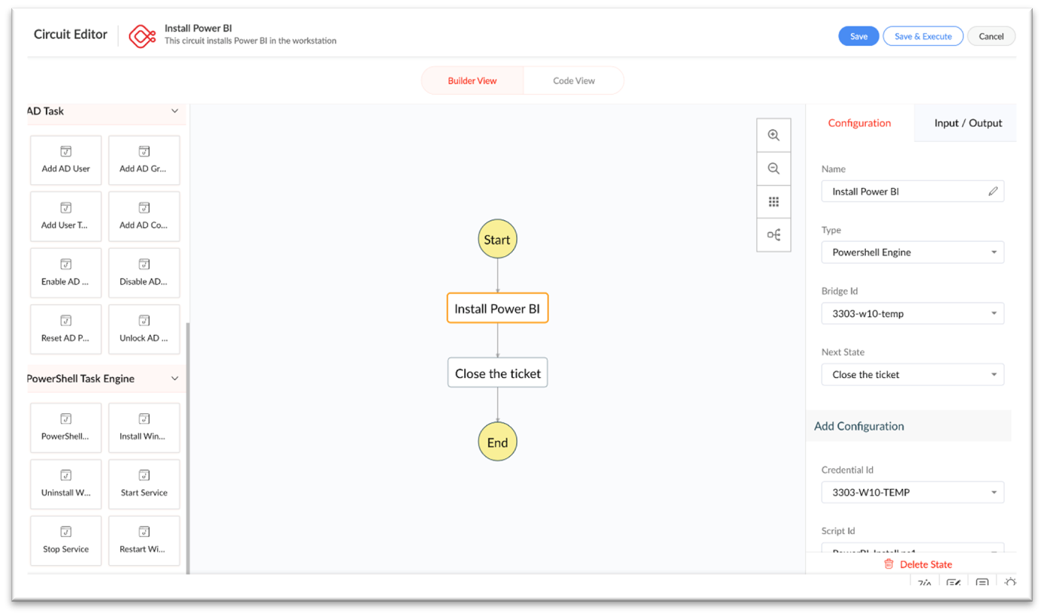Click the auto-layout flow icon
The image size is (1044, 616).
(774, 235)
